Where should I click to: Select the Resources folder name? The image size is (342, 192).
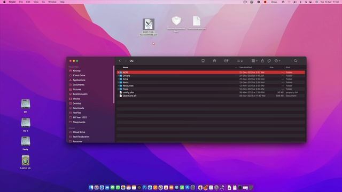tap(128, 86)
